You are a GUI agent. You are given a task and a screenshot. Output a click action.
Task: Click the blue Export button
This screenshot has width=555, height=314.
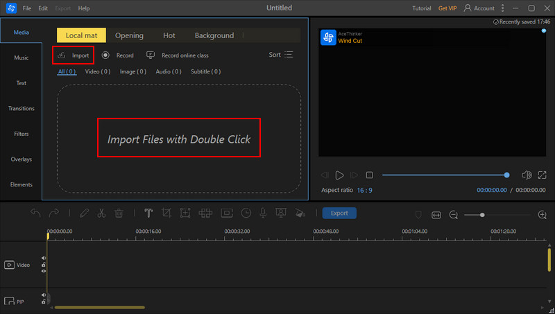(339, 213)
